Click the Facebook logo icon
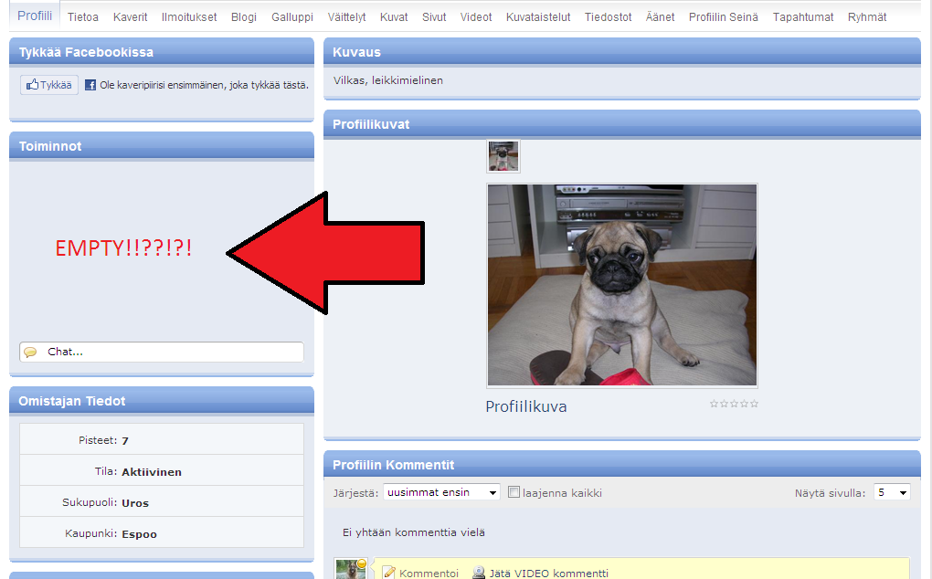This screenshot has width=932, height=579. click(90, 85)
